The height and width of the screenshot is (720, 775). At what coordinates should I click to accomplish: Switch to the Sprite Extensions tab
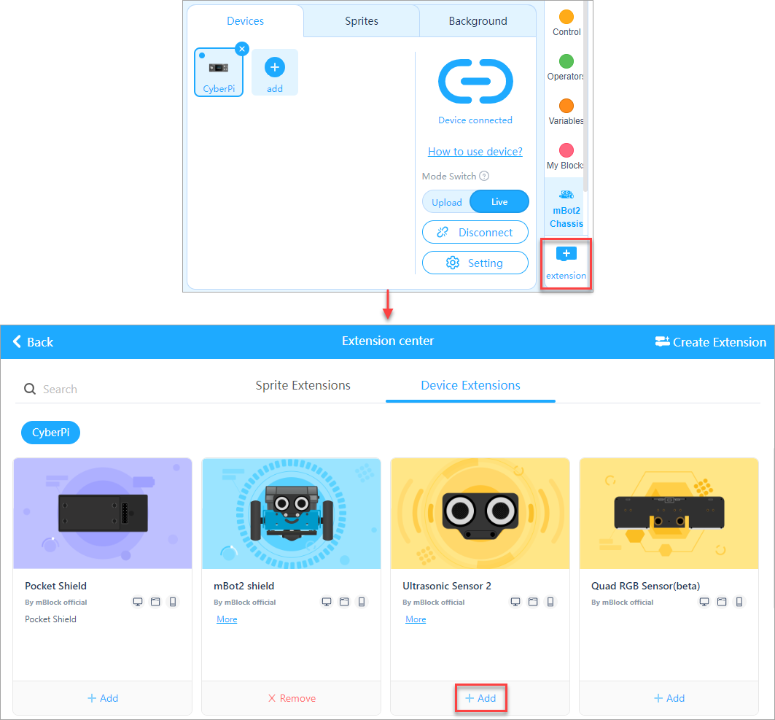(303, 385)
